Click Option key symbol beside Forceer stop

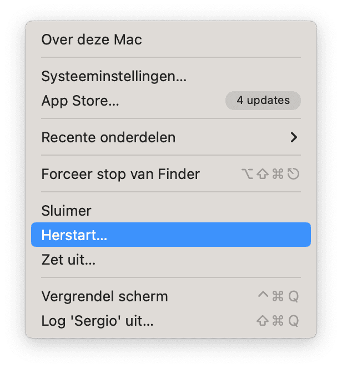click(249, 174)
